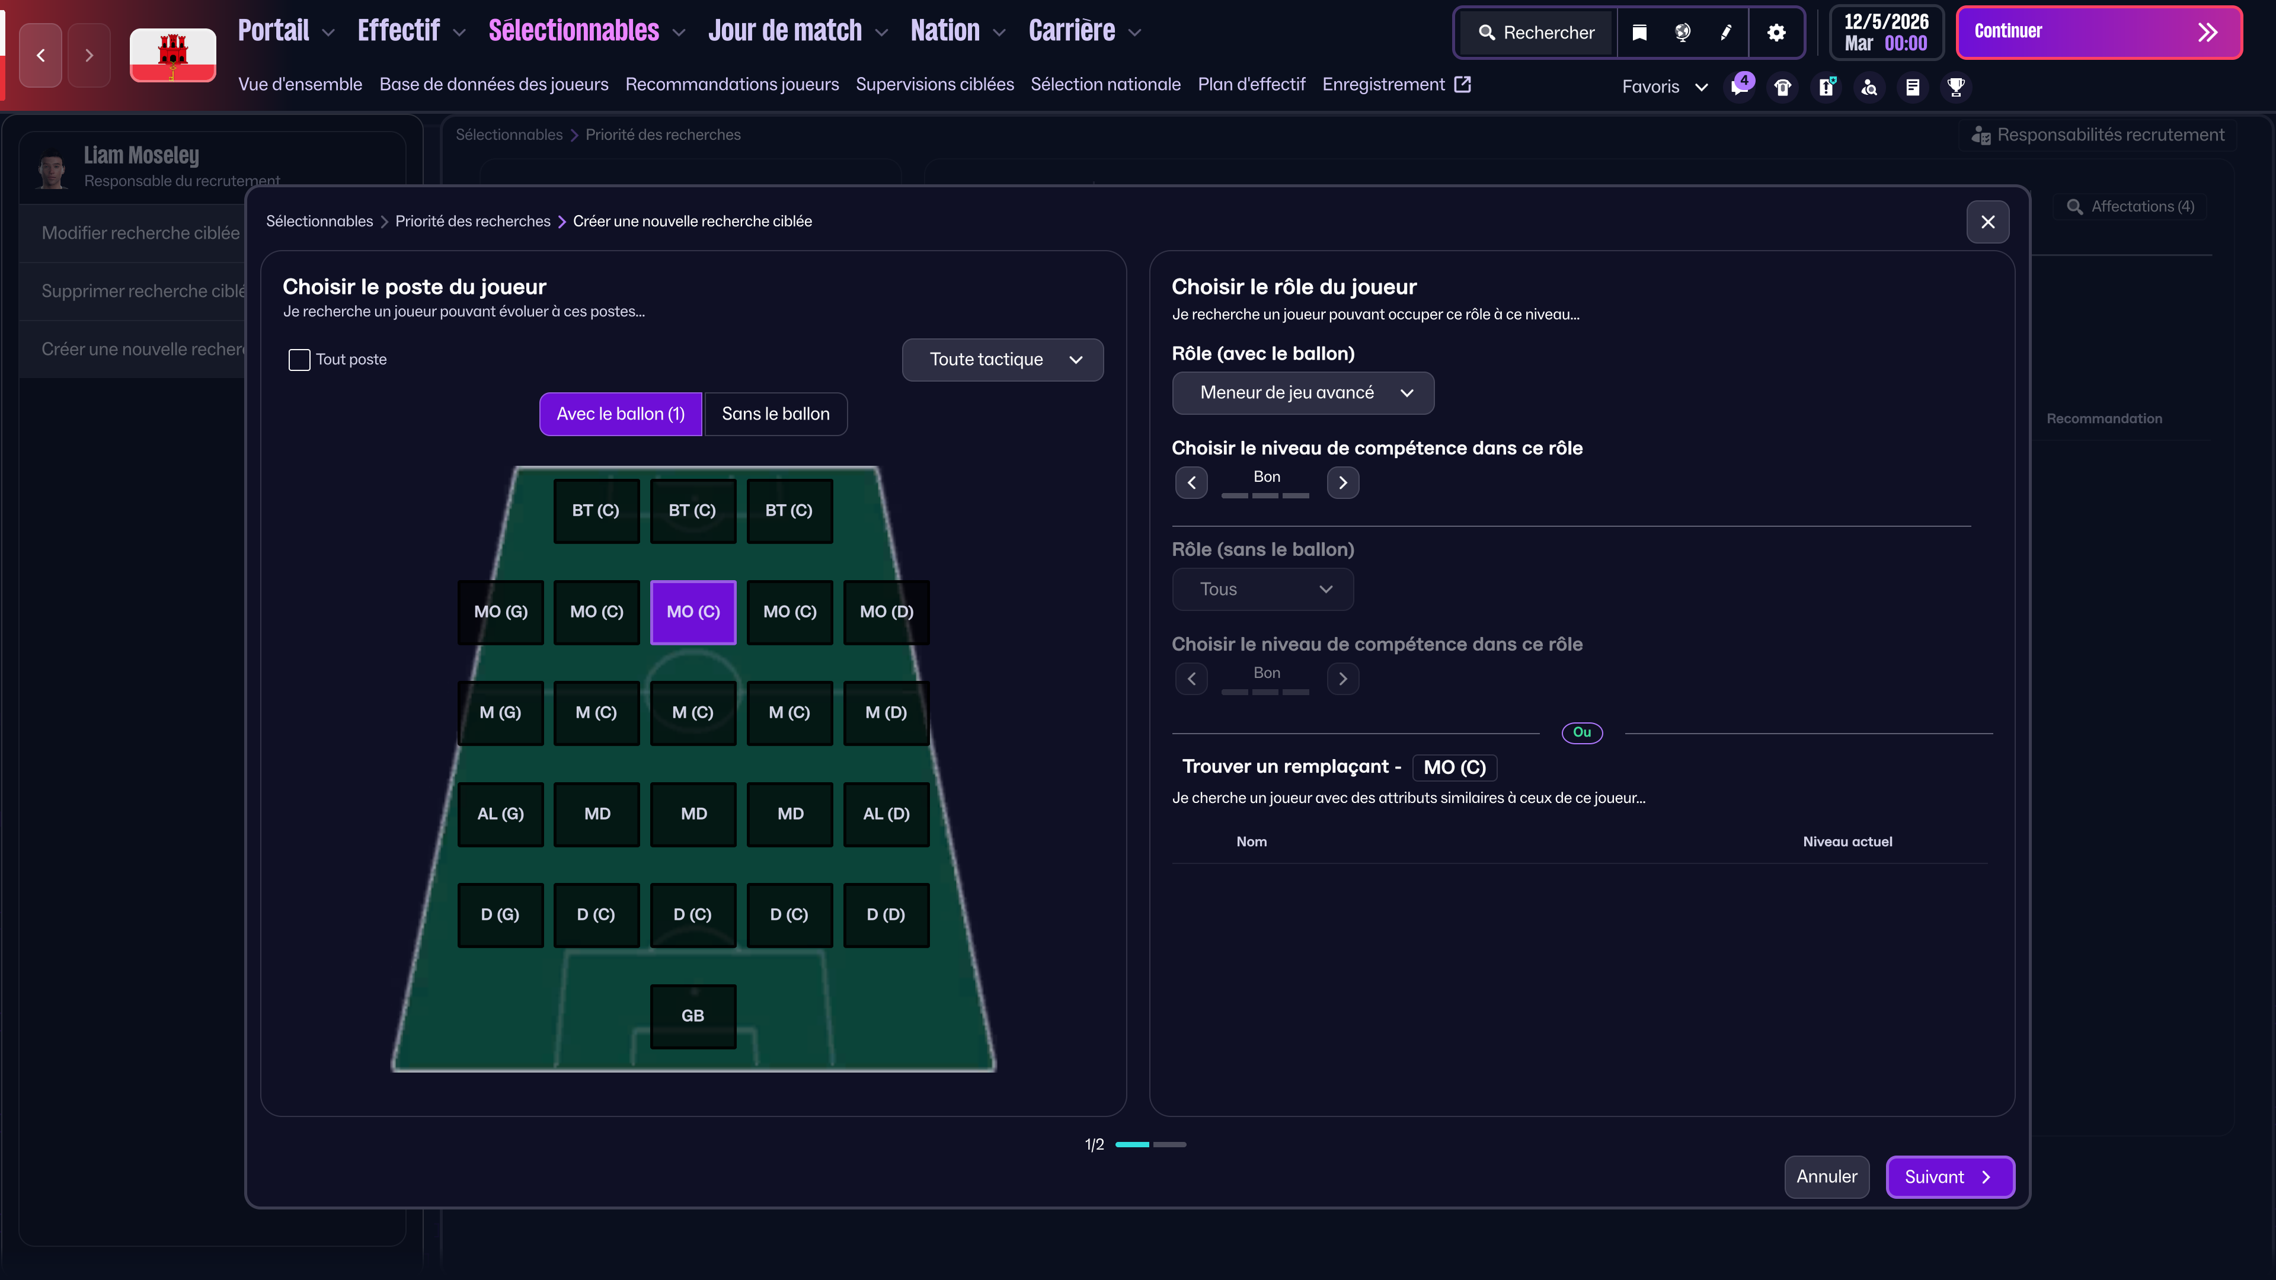This screenshot has width=2276, height=1280.
Task: Open the messages inbox icon with badge 4
Action: pos(1740,87)
